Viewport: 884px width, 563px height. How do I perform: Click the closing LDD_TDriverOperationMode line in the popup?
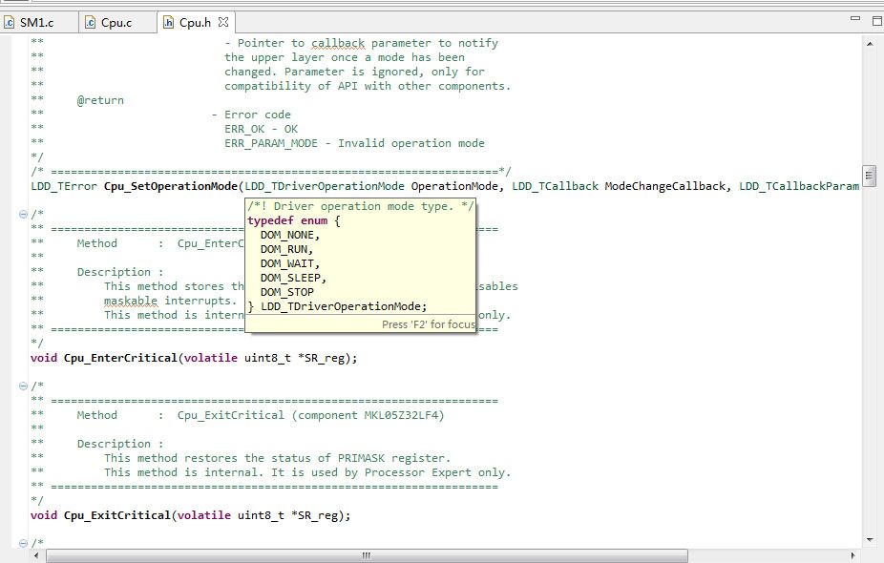(x=337, y=306)
